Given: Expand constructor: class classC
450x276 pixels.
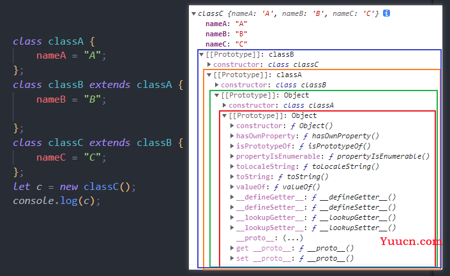Looking at the screenshot, I should coord(209,64).
